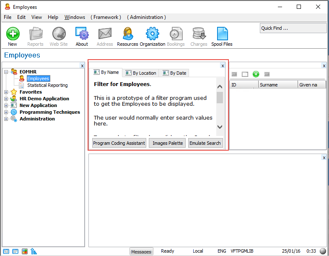Open the Web Site globe icon
The height and width of the screenshot is (256, 329).
click(59, 34)
